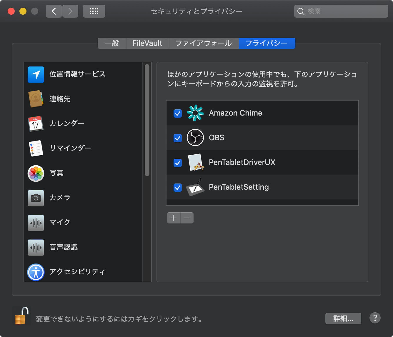Switch to the 一般 tab
The image size is (393, 337).
(112, 43)
